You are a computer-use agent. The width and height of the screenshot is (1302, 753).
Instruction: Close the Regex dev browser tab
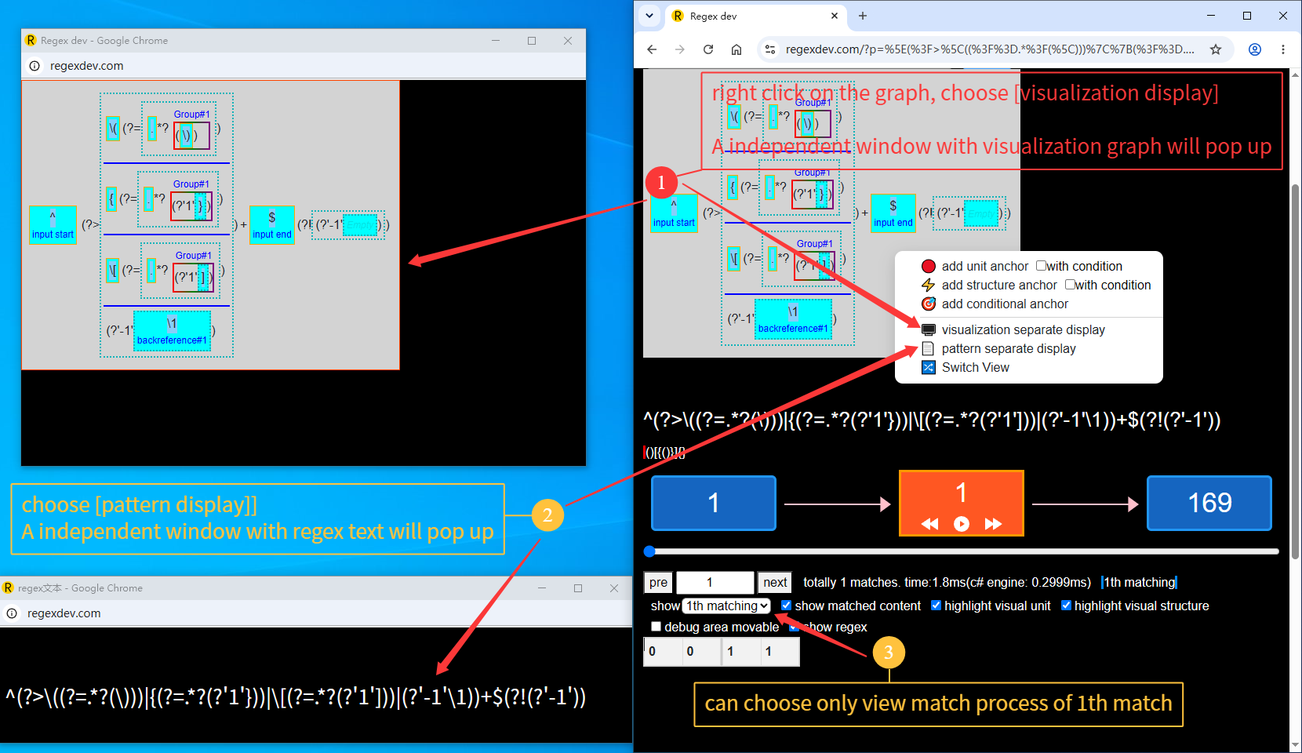(x=835, y=16)
